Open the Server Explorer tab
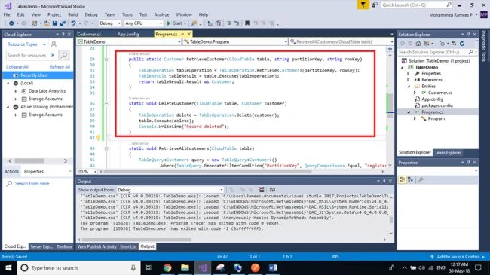Viewport: 490px width, 275px height. click(41, 246)
